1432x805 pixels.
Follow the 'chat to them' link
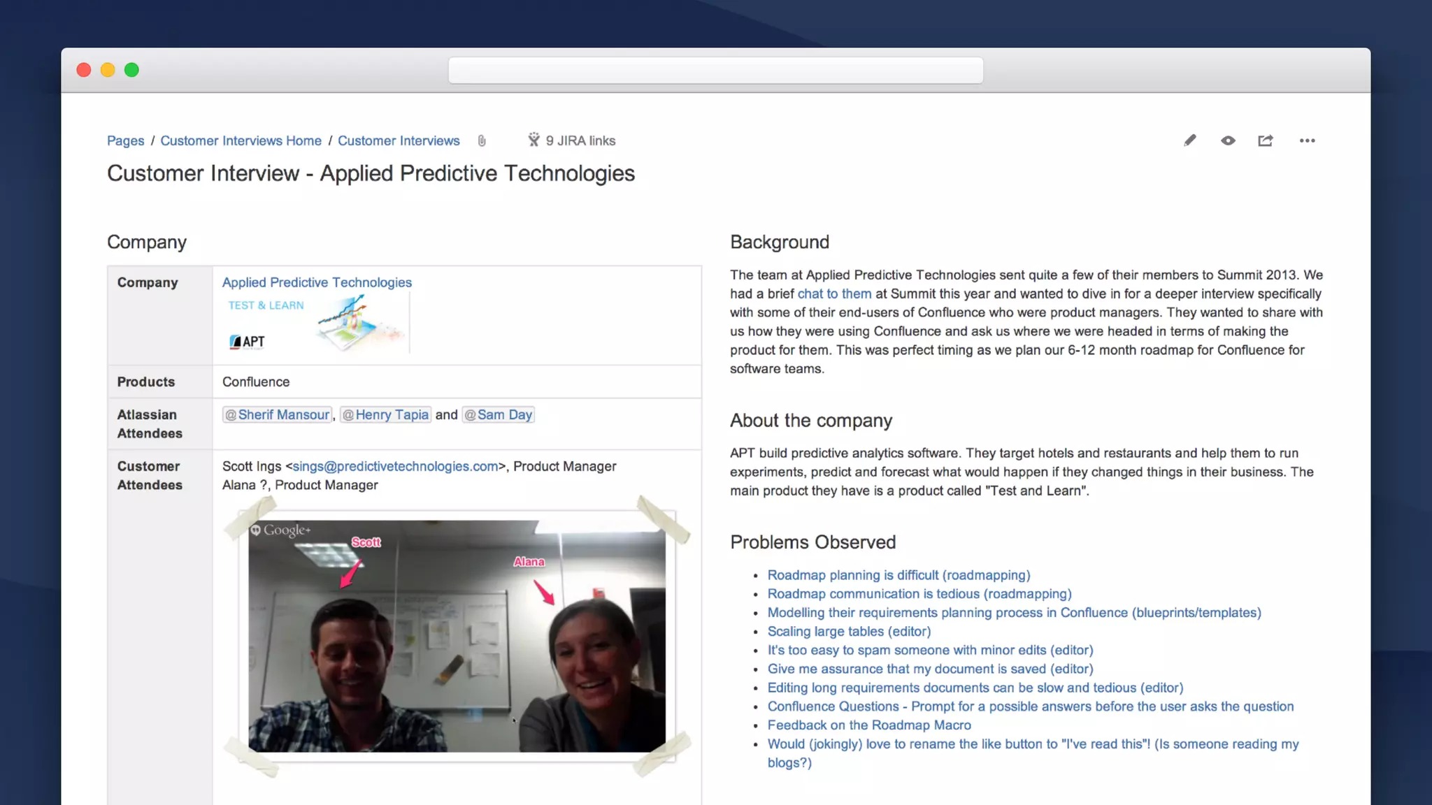click(x=834, y=293)
